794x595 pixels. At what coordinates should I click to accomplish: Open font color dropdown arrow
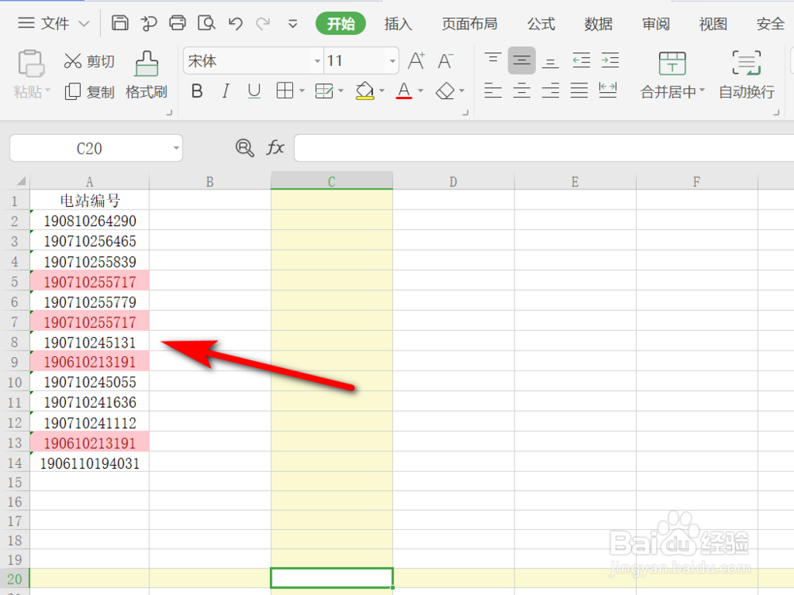[x=420, y=90]
